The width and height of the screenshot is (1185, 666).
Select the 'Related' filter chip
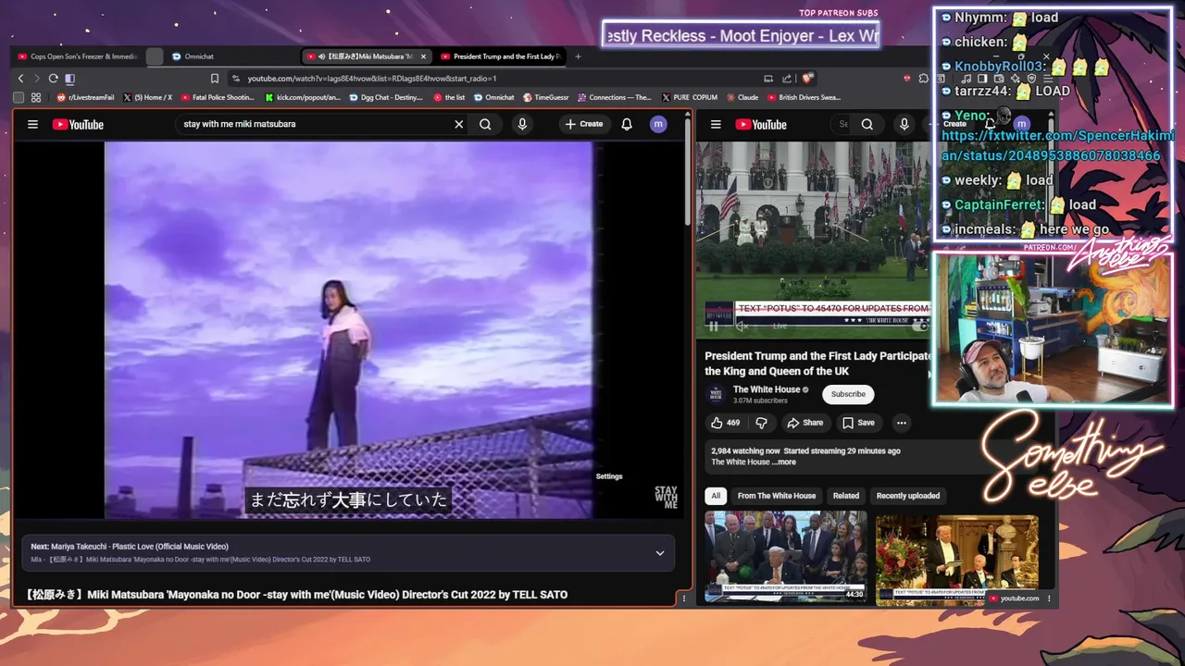point(846,496)
